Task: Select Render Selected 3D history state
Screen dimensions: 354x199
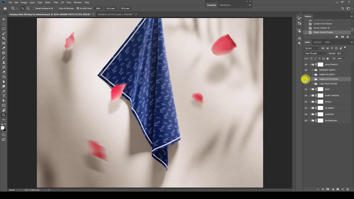Action: 322,28
